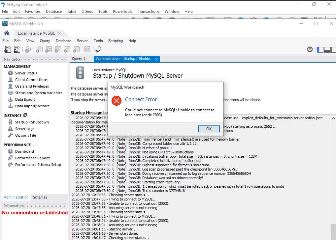Screen dimensions: 336x240
Task: Click the icon next to INSTANCE heading
Action: [x=25, y=116]
